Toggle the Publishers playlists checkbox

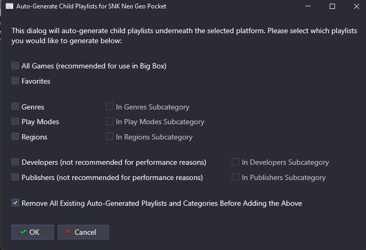tap(15, 177)
